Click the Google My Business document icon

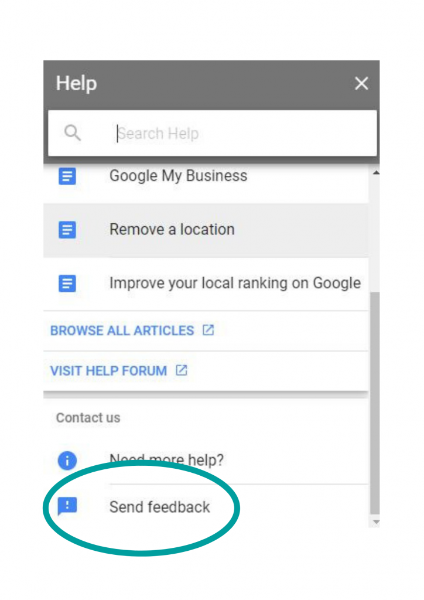tap(67, 176)
